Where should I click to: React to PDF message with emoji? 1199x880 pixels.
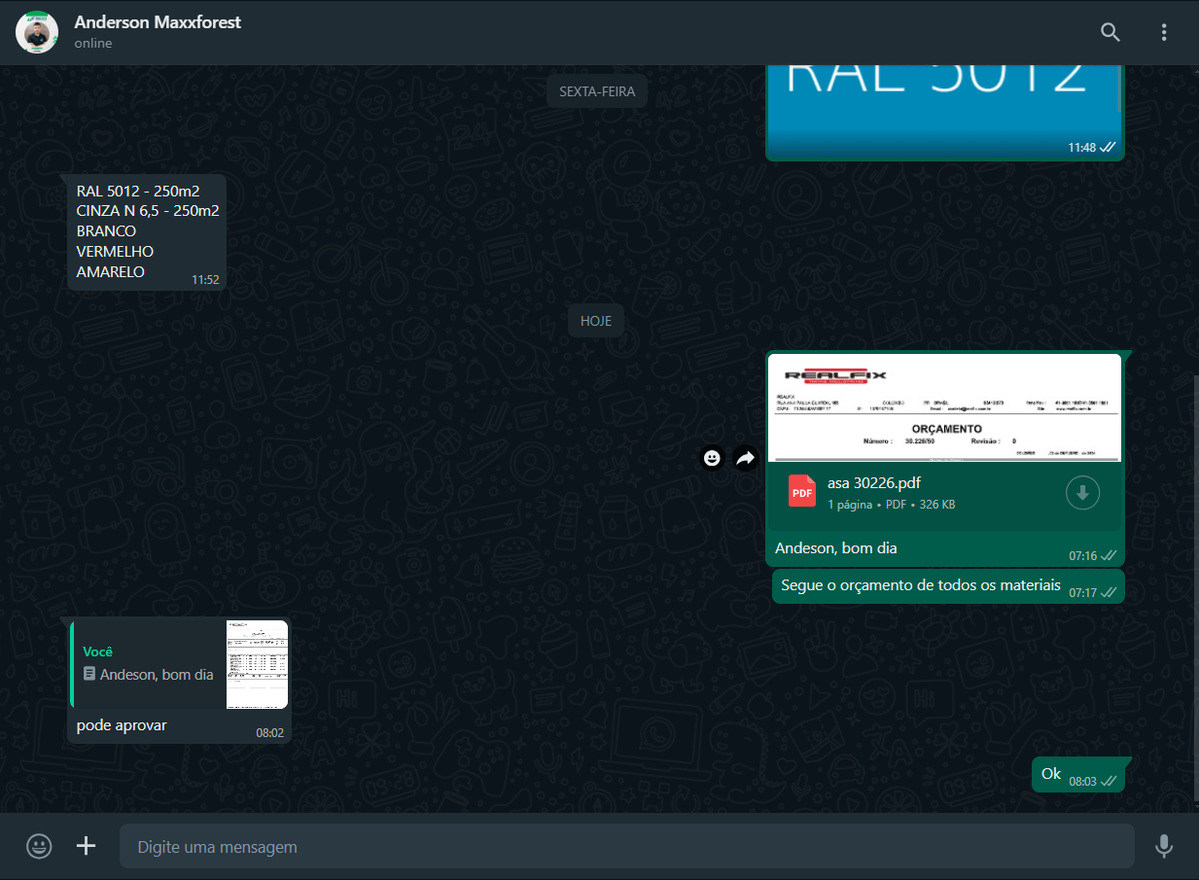(713, 458)
